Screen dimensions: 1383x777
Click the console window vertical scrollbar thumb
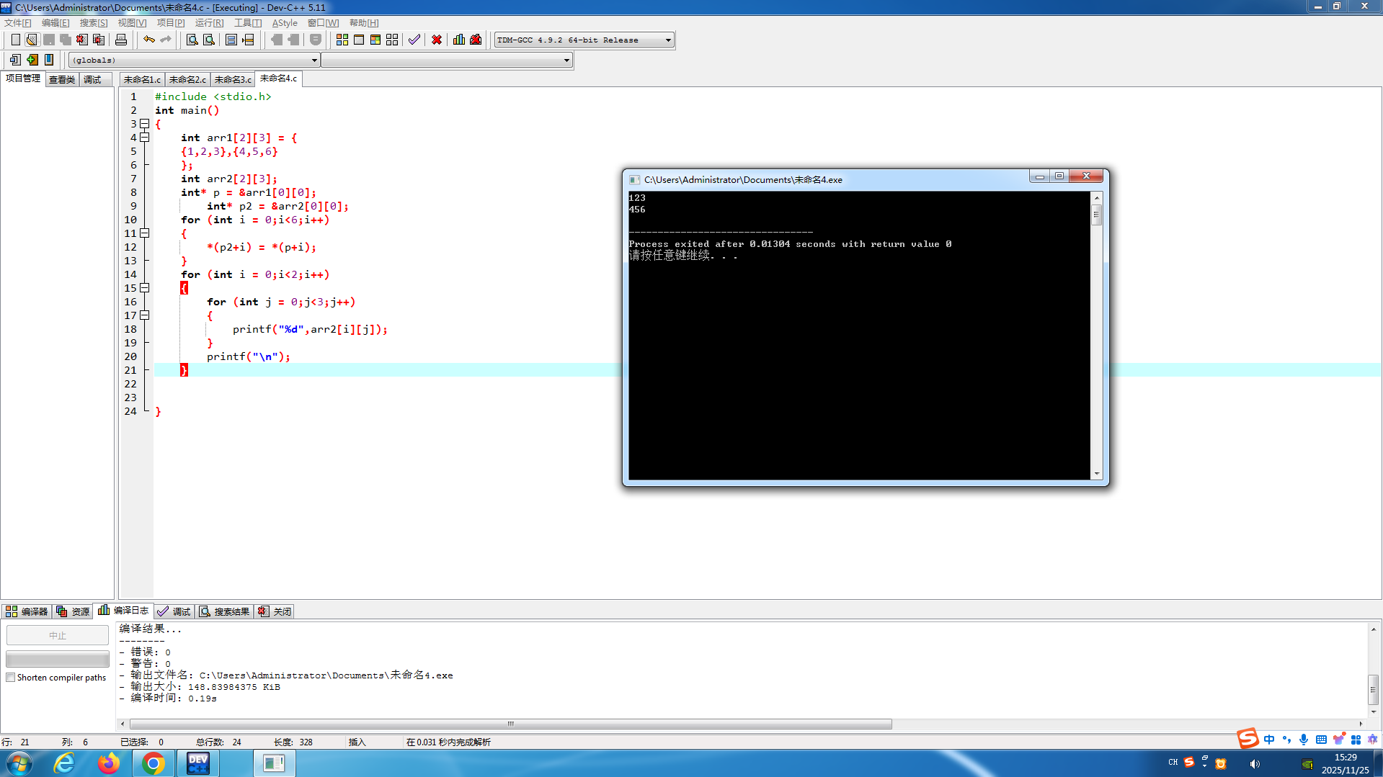pyautogui.click(x=1096, y=215)
